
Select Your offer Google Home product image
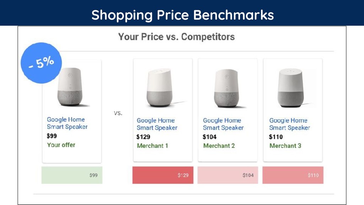70,87
